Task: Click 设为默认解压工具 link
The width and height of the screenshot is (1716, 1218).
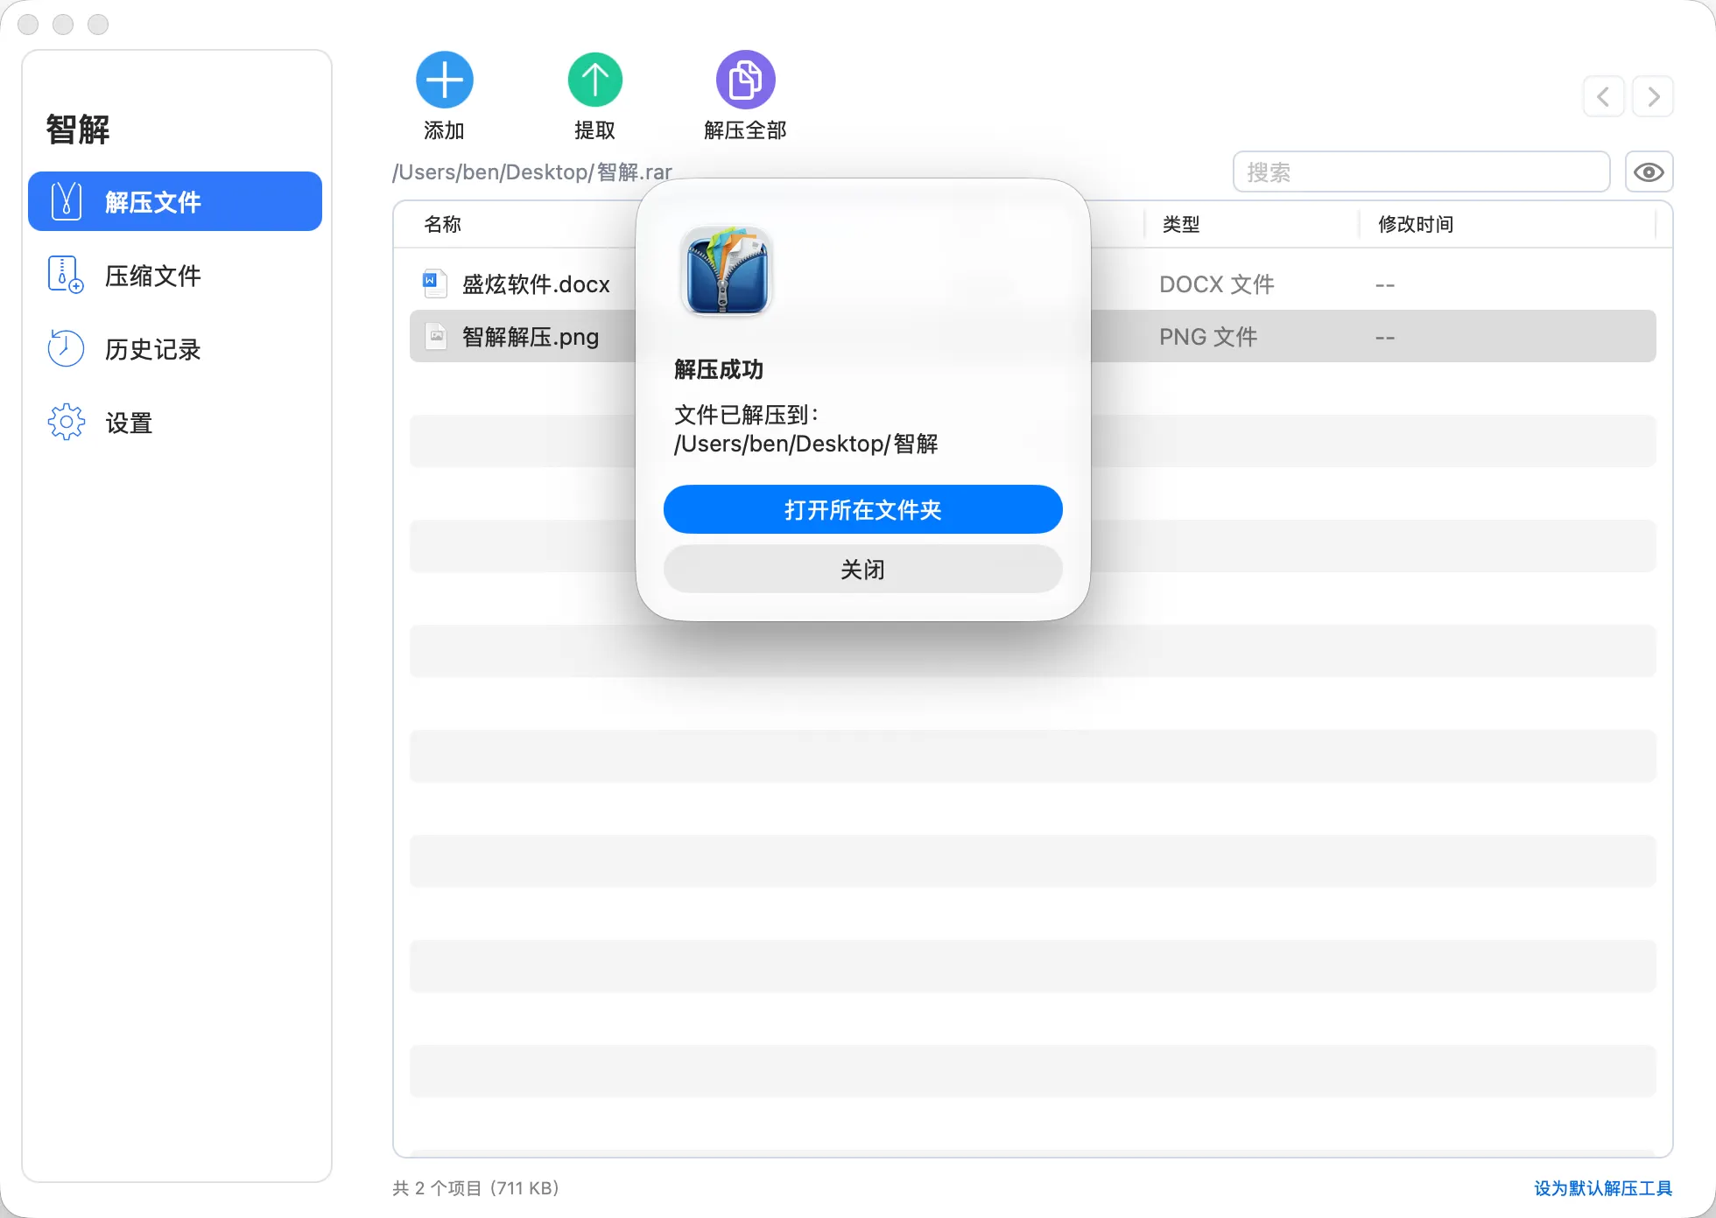Action: pos(1603,1187)
